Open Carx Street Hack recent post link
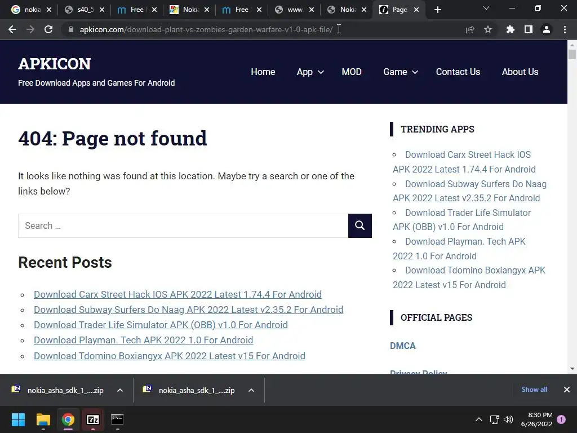Image resolution: width=577 pixels, height=433 pixels. pyautogui.click(x=177, y=294)
